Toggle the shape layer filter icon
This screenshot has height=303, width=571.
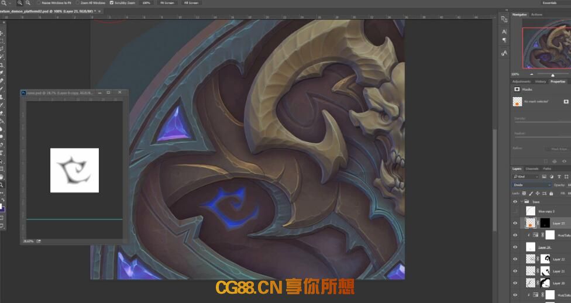click(566, 177)
